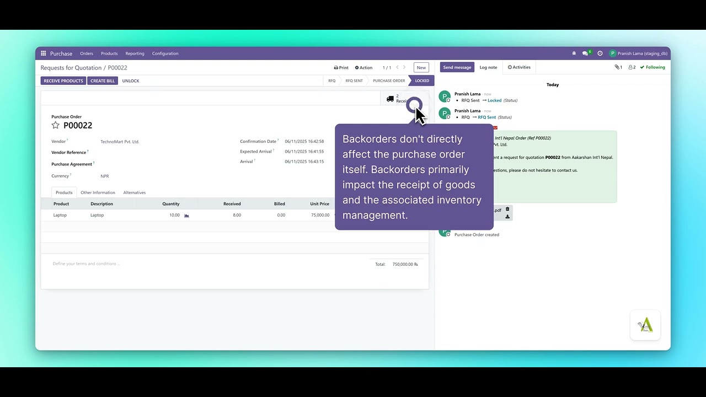The width and height of the screenshot is (706, 397).
Task: Open the Reporting menu
Action: [135, 53]
